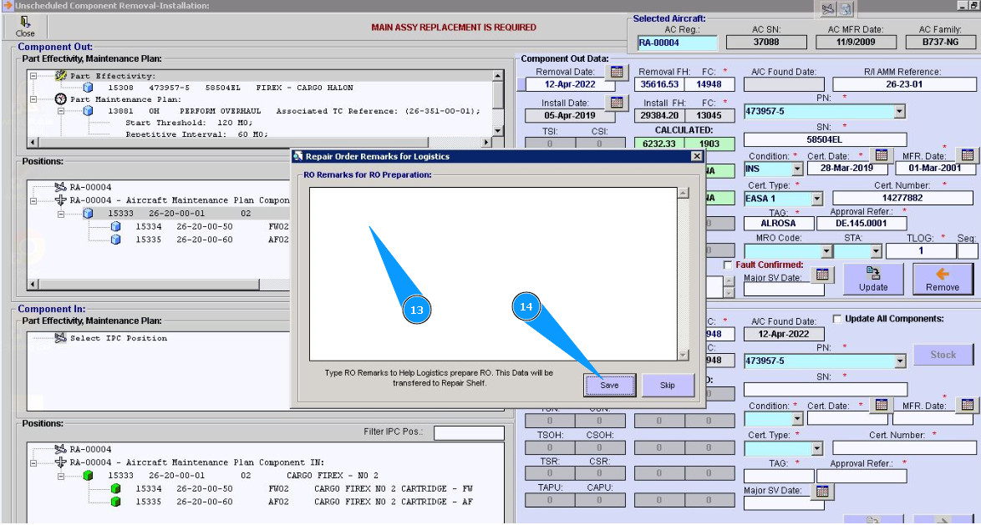Open MFR. Date calendar in Component Out

click(967, 155)
